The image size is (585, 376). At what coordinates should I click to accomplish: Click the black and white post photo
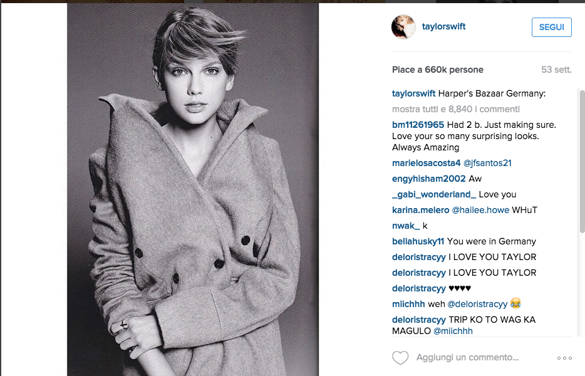(193, 190)
